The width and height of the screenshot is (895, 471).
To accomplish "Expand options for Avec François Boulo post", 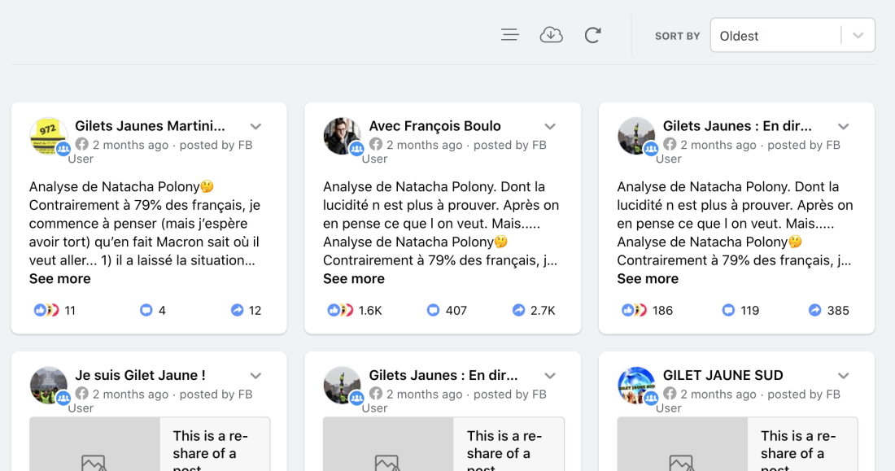I will [550, 126].
